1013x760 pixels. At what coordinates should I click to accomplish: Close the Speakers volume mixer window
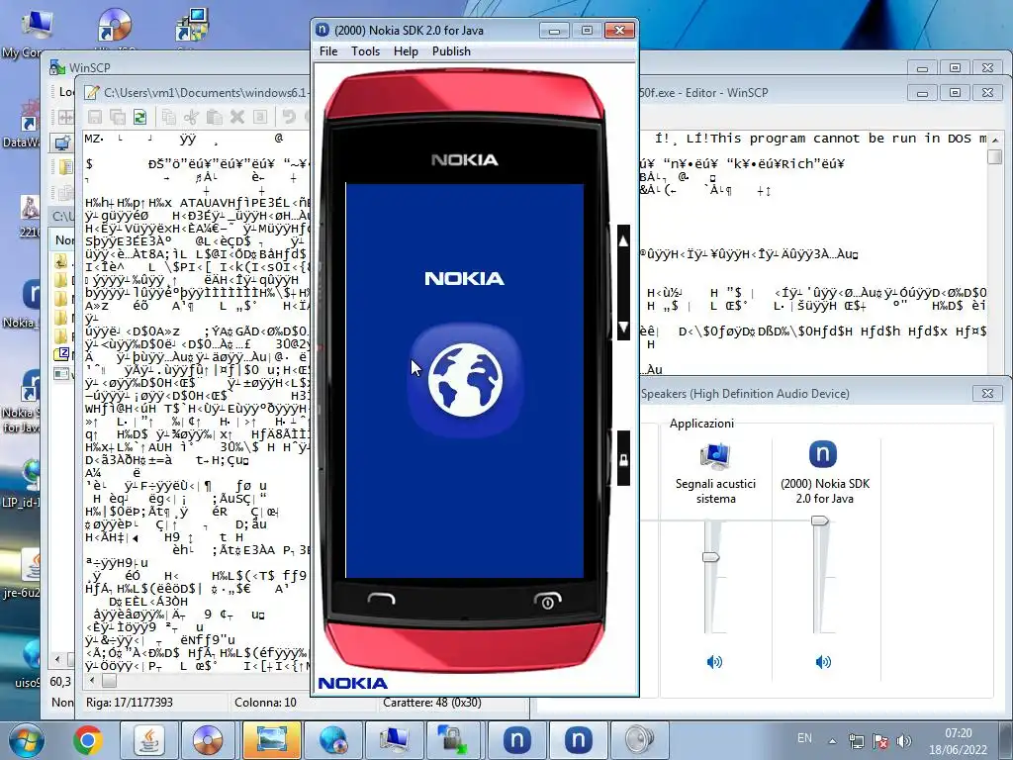[987, 393]
